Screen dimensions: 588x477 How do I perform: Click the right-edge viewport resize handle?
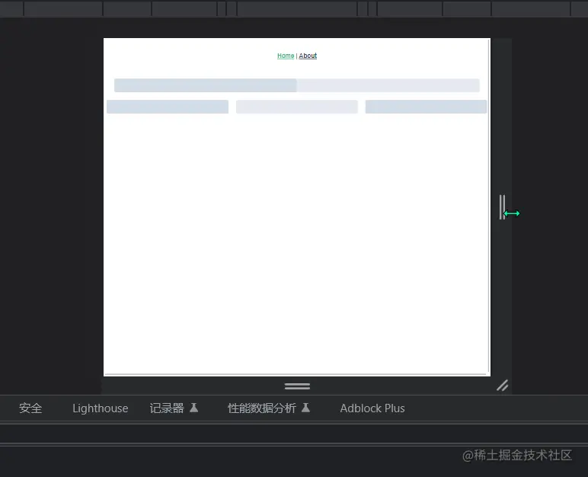point(502,207)
